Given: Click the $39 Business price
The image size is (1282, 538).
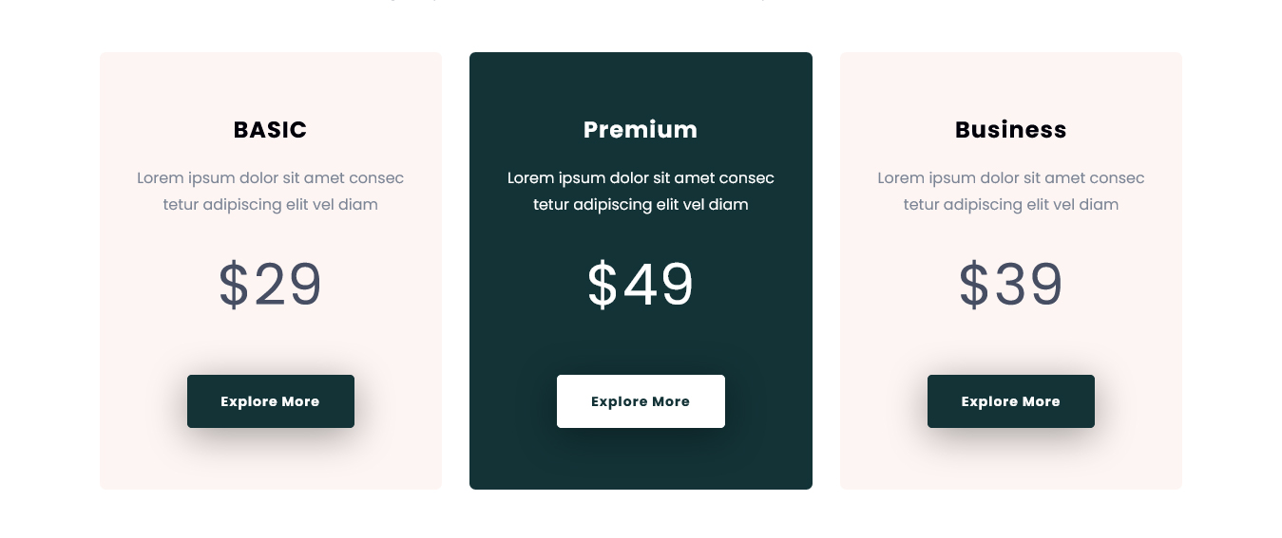Looking at the screenshot, I should 1010,285.
